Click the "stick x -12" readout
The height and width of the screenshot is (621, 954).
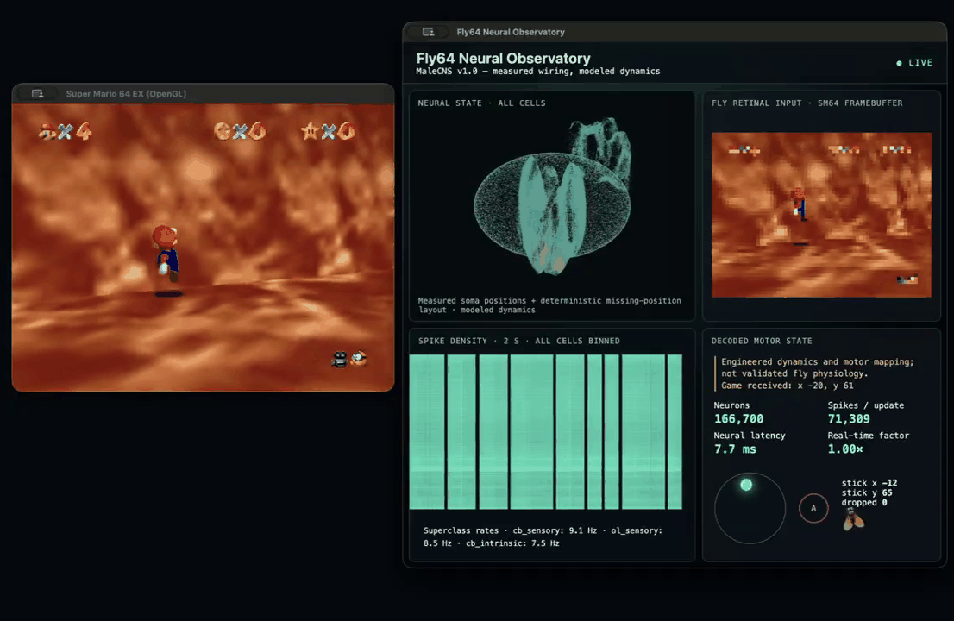869,483
